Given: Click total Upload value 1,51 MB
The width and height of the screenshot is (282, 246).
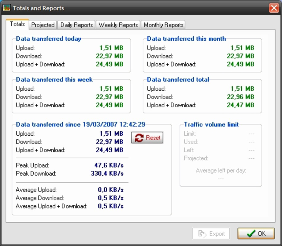Looking at the screenshot, I should pyautogui.click(x=242, y=89).
